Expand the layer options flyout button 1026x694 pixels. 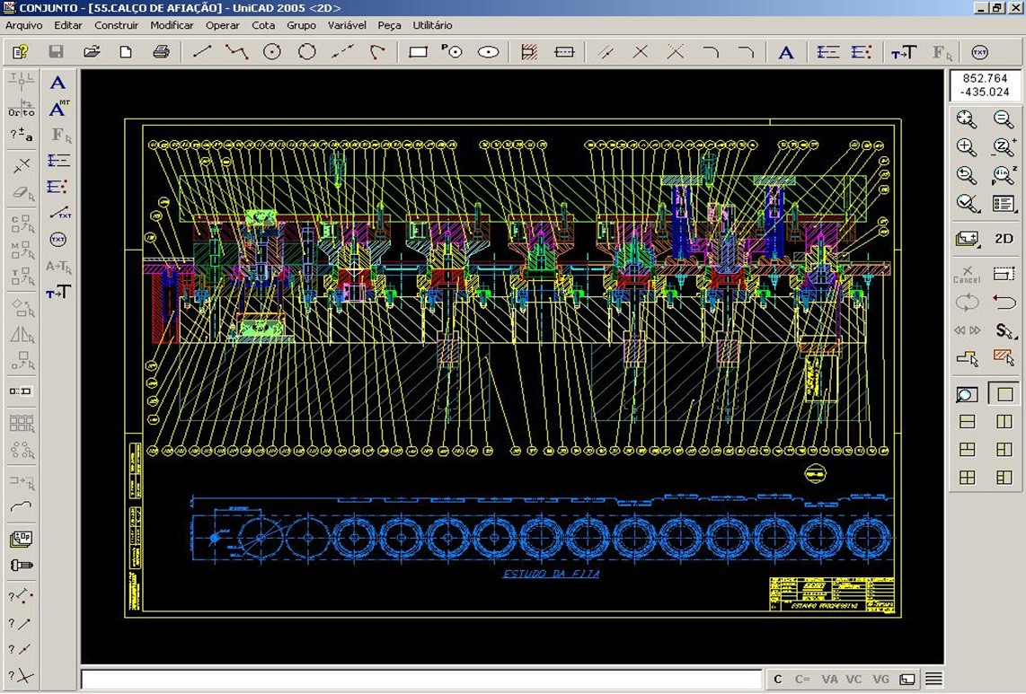click(x=967, y=239)
